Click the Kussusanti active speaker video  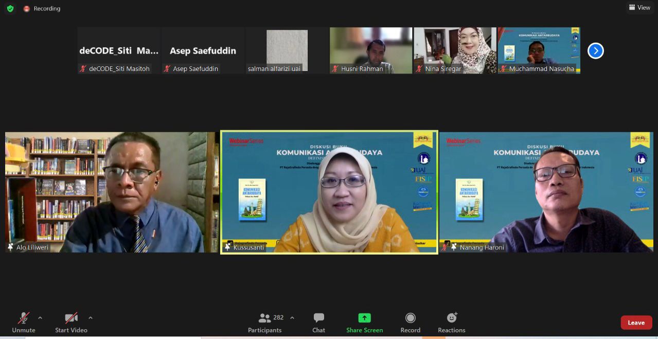tap(329, 191)
